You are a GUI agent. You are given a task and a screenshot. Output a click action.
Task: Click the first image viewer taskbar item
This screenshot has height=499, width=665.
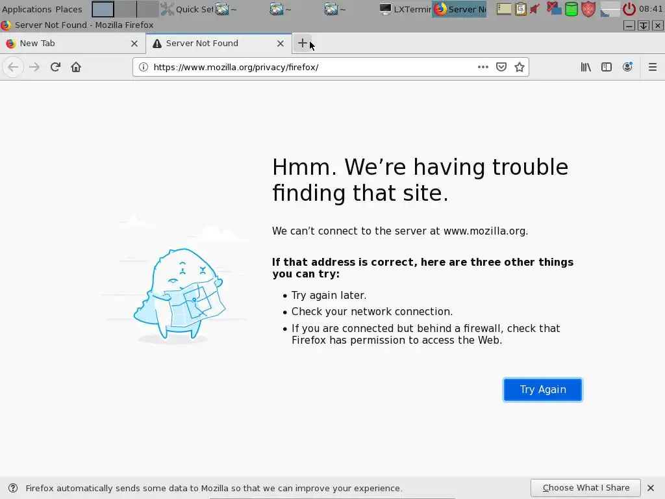tap(242, 9)
